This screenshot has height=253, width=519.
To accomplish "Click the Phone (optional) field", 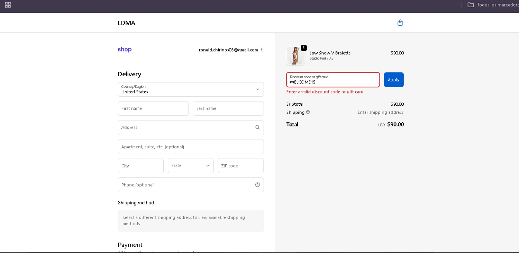I will point(191,185).
